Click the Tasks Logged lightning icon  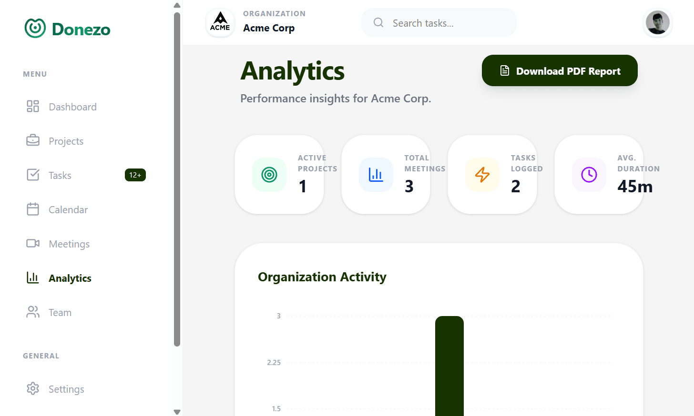point(482,175)
